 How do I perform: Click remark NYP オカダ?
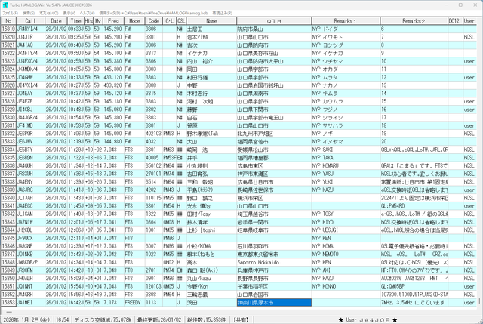[x=325, y=69]
